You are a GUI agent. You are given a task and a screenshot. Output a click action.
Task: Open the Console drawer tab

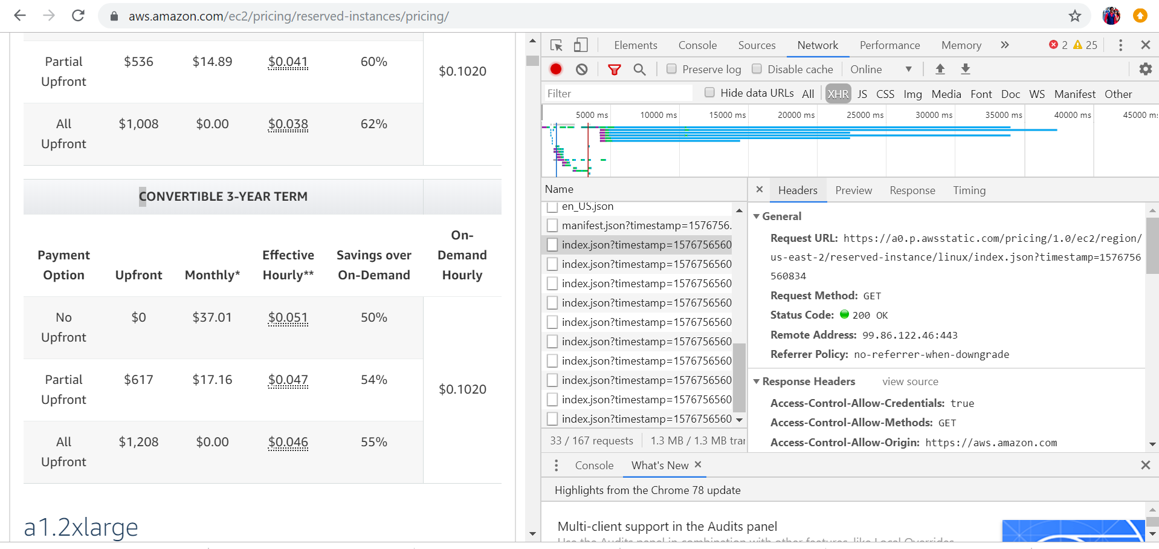[x=594, y=466]
